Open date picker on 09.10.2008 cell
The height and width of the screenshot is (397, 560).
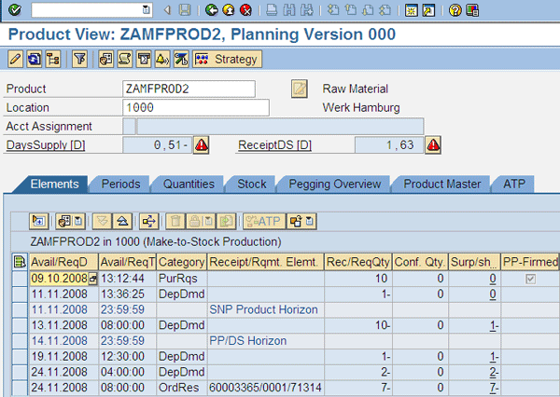pos(92,279)
